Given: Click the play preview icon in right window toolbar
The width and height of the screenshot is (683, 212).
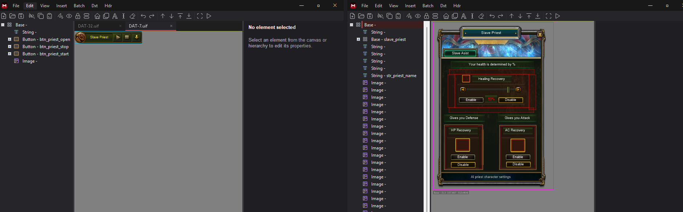Looking at the screenshot, I should (x=558, y=16).
